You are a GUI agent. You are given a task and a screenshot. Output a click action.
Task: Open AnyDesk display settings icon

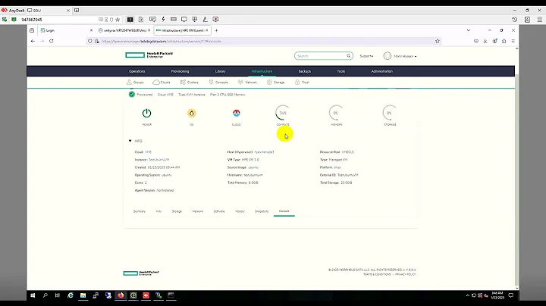click(184, 20)
